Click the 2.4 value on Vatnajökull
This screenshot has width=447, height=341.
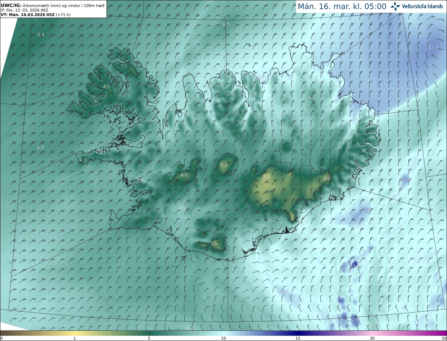coord(266,177)
